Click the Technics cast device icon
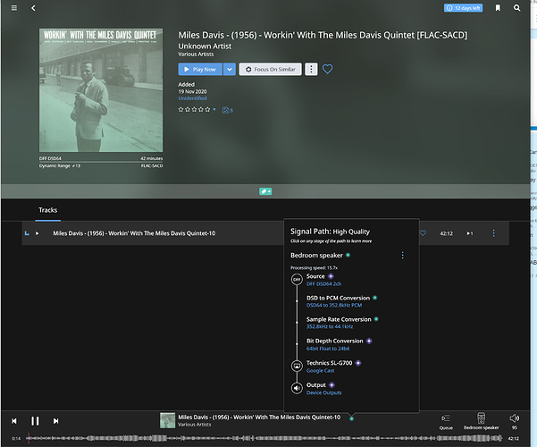Viewport: 537px width, 447px height. [x=297, y=367]
